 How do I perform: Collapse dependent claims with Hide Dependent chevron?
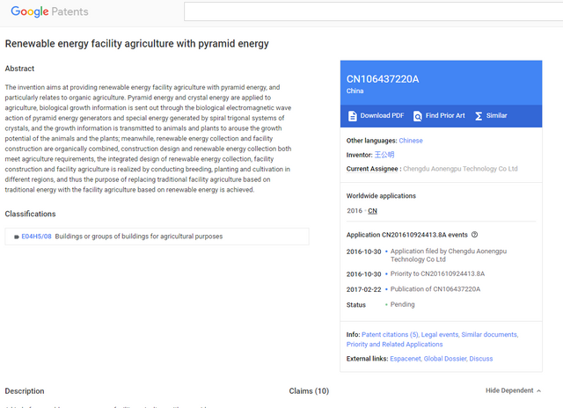coord(538,390)
